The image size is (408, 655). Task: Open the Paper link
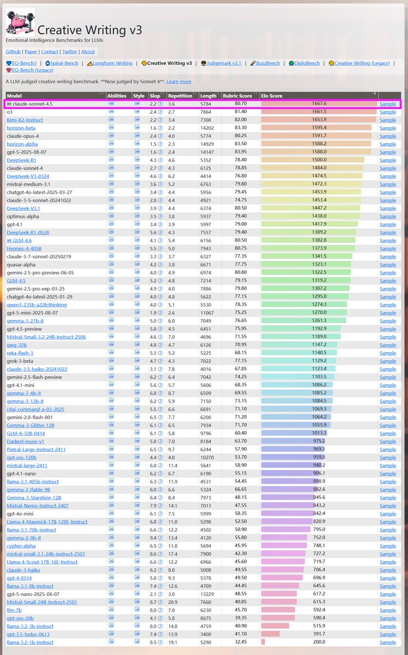[31, 52]
